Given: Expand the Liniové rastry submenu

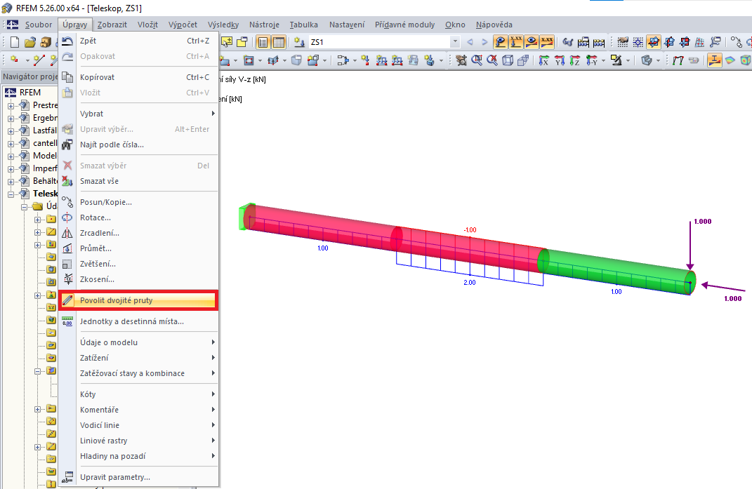Looking at the screenshot, I should (x=138, y=440).
